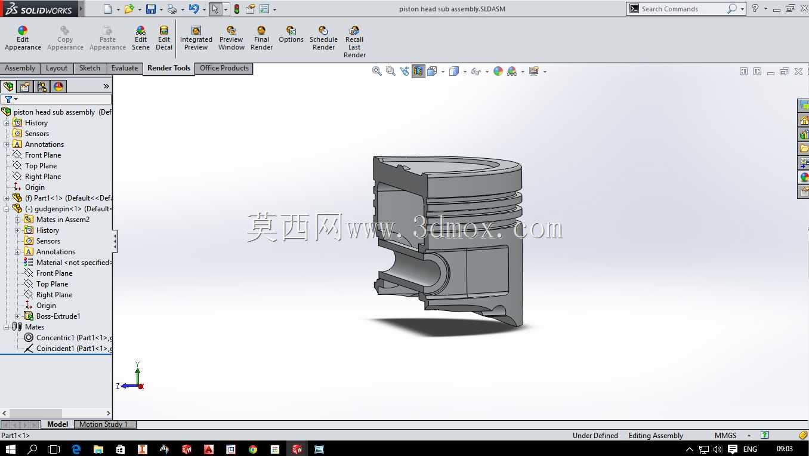Open the Save dropdown arrow
This screenshot has height=456, width=809.
(x=161, y=10)
